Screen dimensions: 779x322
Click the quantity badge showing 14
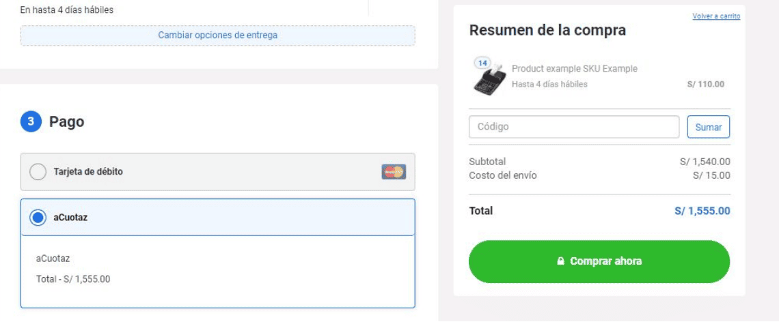click(x=482, y=63)
